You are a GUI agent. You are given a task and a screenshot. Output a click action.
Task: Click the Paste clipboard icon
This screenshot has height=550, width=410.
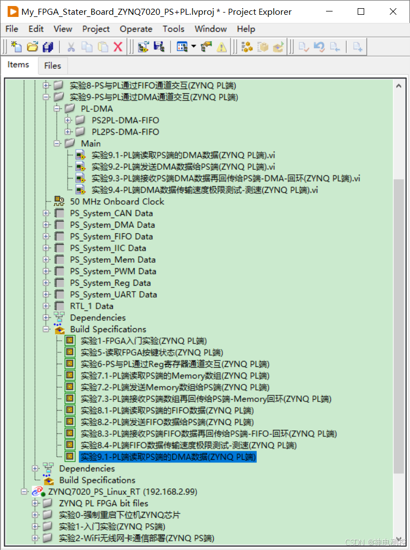pos(102,46)
